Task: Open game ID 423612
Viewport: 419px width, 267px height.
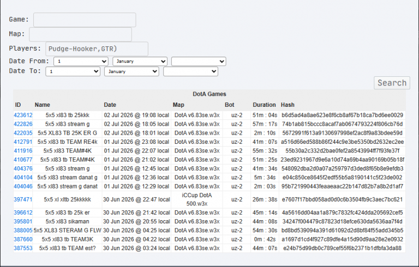Action: (23, 115)
